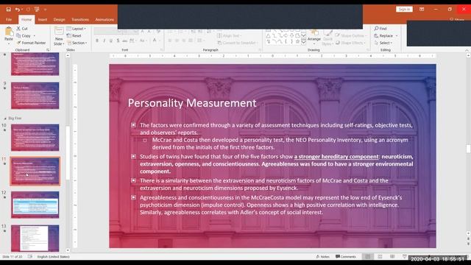Click the spell check status bar icon
The width and height of the screenshot is (471, 265).
(30, 257)
